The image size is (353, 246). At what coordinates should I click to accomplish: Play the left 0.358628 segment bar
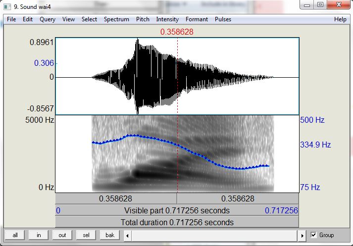pyautogui.click(x=116, y=198)
